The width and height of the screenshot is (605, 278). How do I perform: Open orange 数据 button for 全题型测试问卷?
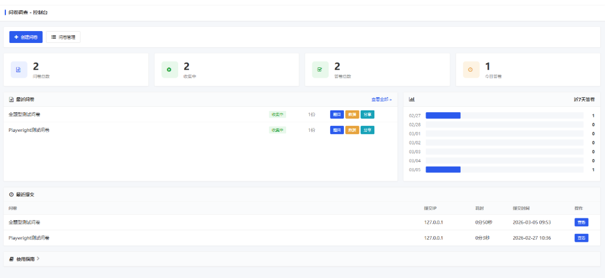click(352, 115)
